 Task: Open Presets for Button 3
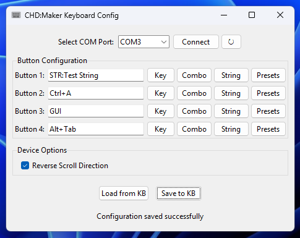pos(268,111)
